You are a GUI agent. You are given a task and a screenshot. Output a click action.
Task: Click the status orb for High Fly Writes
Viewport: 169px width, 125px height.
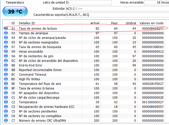[6, 79]
